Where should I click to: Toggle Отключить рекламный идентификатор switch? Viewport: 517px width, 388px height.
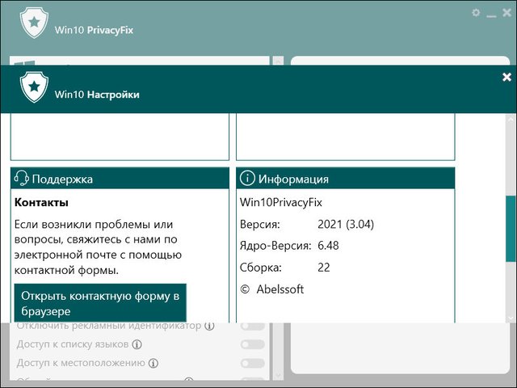pos(253,326)
